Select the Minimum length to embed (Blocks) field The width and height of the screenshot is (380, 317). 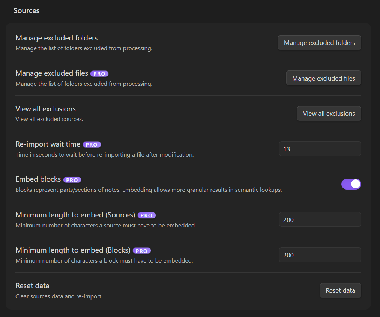(320, 255)
